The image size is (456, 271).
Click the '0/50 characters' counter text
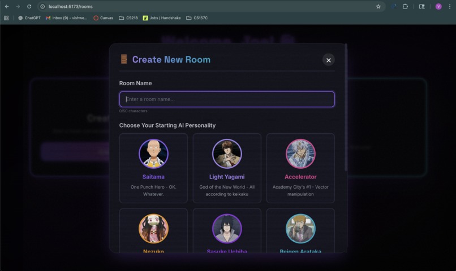pyautogui.click(x=133, y=111)
